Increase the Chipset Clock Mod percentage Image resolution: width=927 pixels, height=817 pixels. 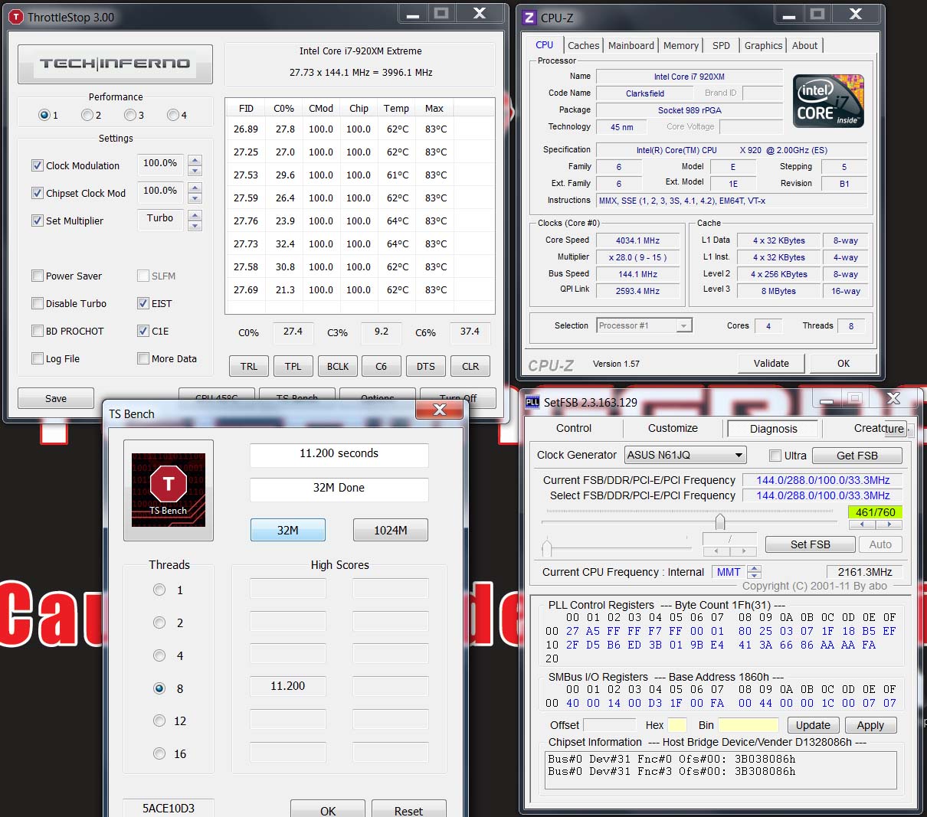pos(195,188)
